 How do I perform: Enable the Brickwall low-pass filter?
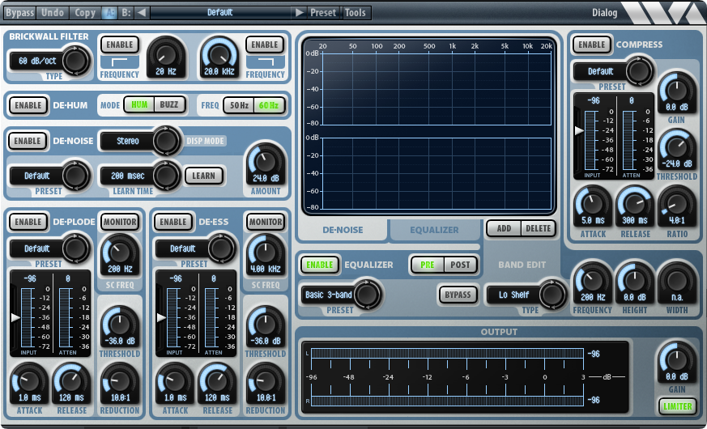(x=265, y=45)
